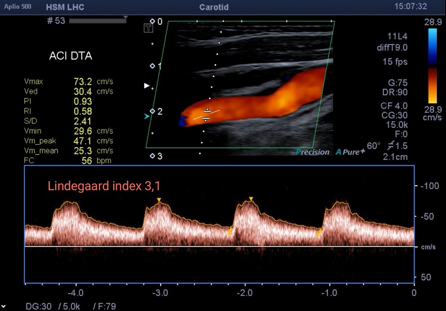Click the S/D value 2.41
This screenshot has height=311, width=446.
coord(83,121)
